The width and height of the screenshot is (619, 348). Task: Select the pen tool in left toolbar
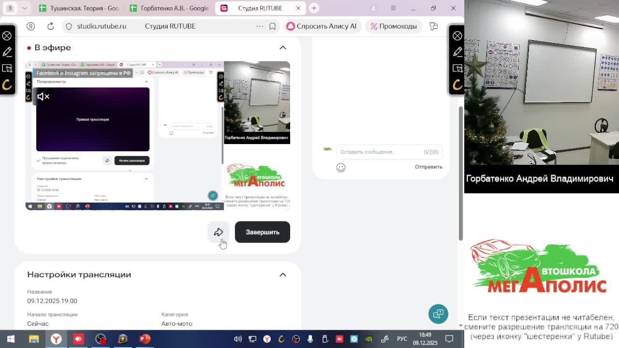tap(7, 52)
